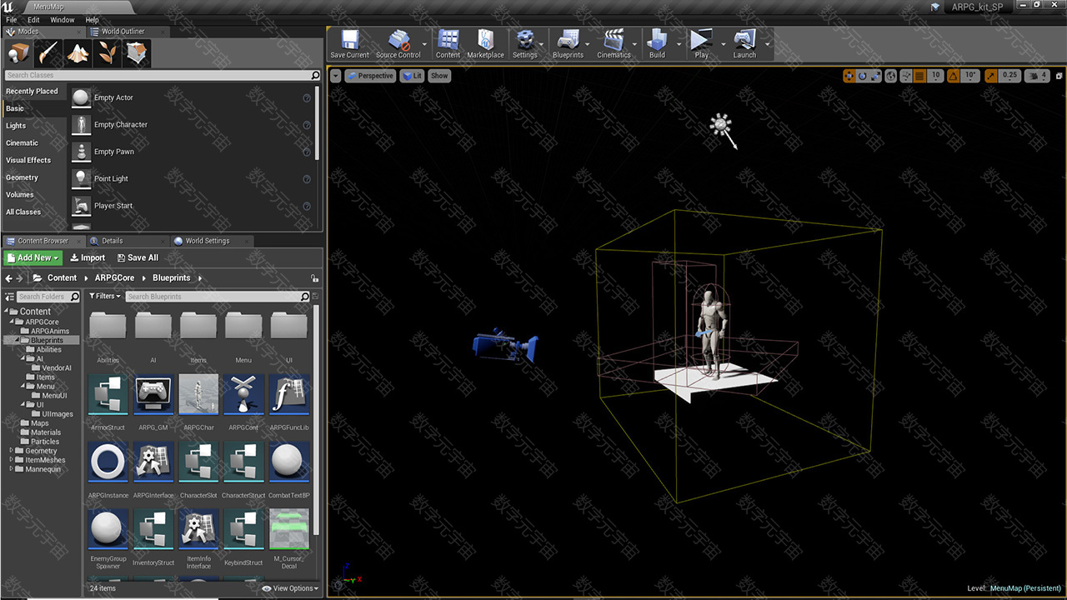Image resolution: width=1067 pixels, height=600 pixels.
Task: Toggle rotation snapping triangle icon
Action: click(x=954, y=76)
